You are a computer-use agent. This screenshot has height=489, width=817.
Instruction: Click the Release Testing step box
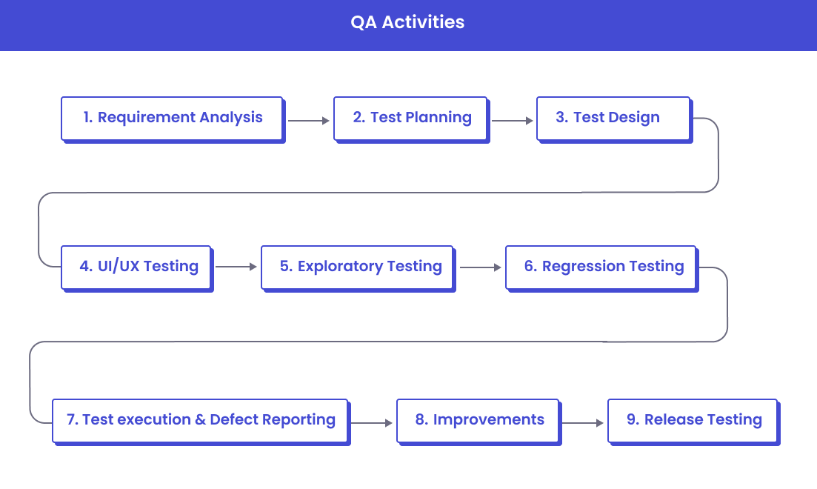point(693,420)
